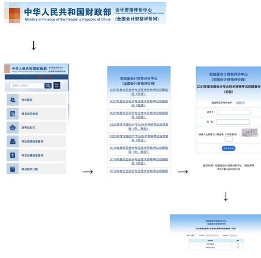
Task: Click the book icon for 考试用书订购
Action: pos(12,169)
